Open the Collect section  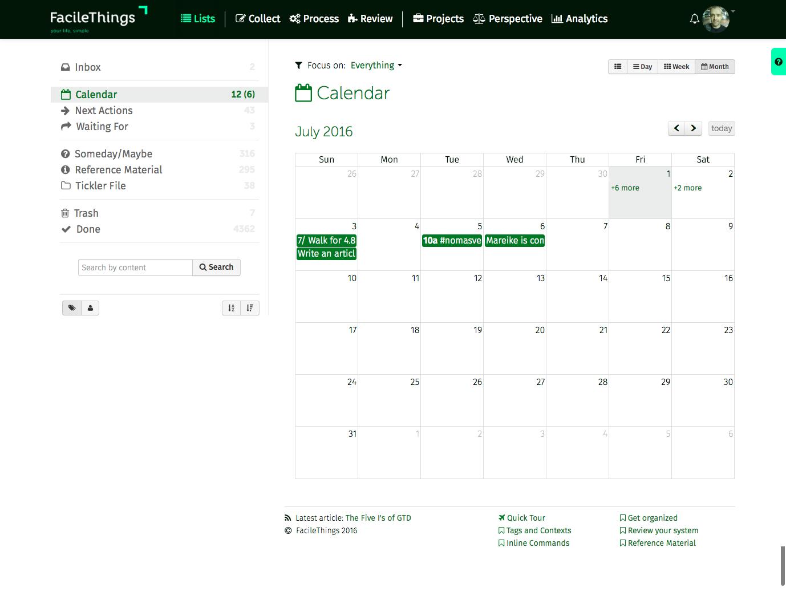258,19
